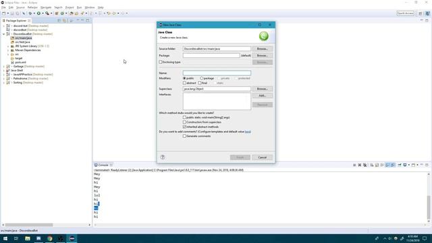Viewport: 432px width, 243px height.
Task: Click Remove All Terminated Launches icon
Action: (364, 165)
